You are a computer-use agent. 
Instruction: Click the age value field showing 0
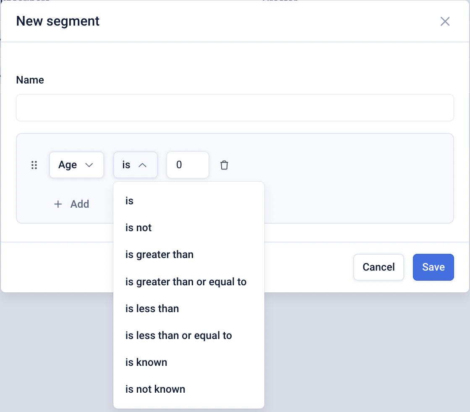click(x=188, y=165)
